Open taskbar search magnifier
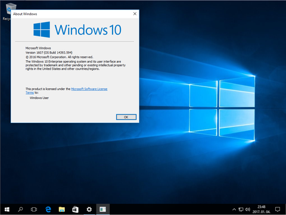This screenshot has width=286, height=215. tap(20, 209)
